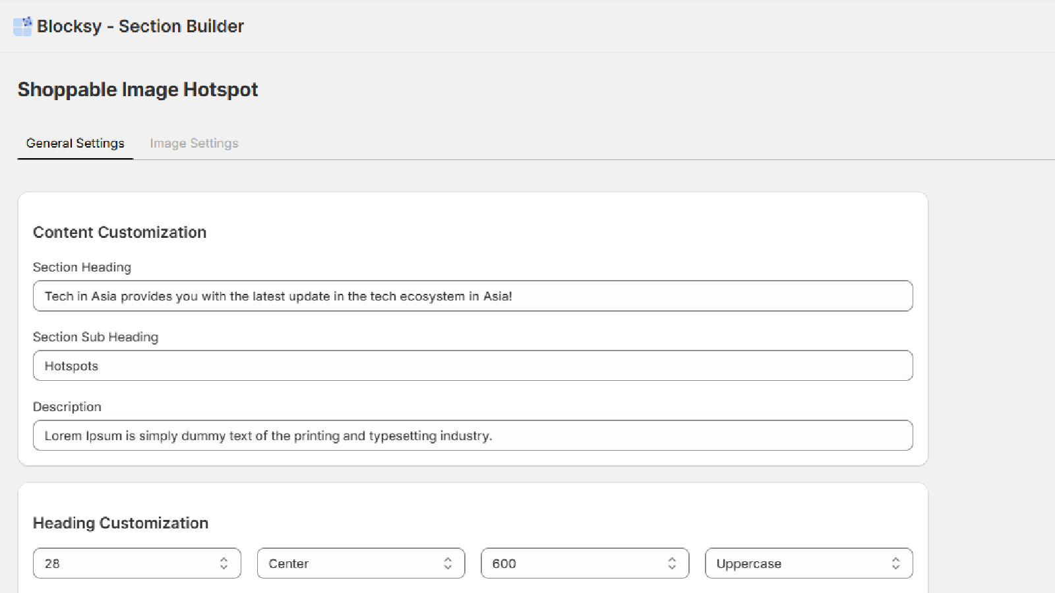Open the font size dropdown showing 28
1055x593 pixels.
(x=136, y=563)
